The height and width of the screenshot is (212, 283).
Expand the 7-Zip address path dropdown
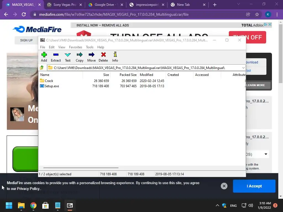[x=243, y=68]
